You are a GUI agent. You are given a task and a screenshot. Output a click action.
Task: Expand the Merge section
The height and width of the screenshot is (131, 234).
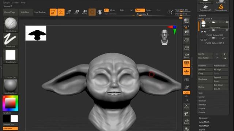(201, 97)
